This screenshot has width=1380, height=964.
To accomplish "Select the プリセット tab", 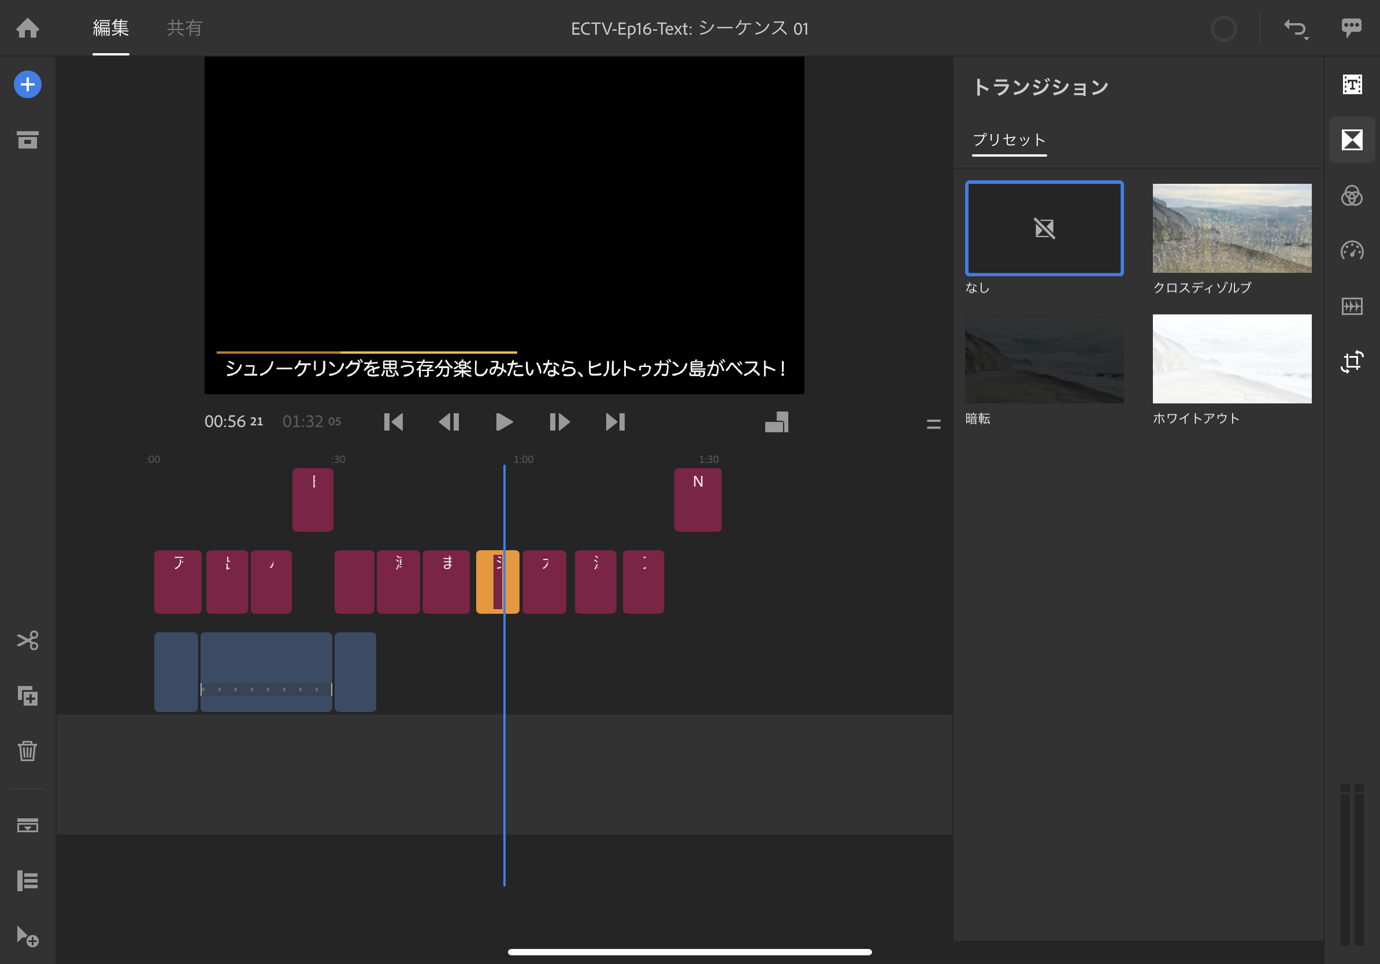I will coord(1008,140).
